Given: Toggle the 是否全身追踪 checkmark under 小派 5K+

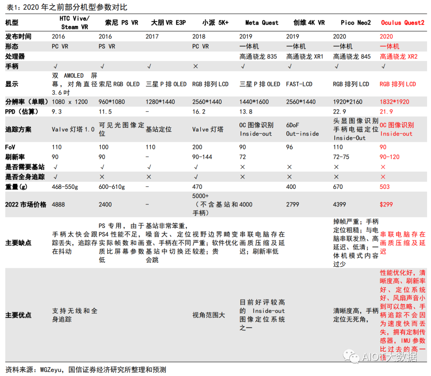Looking at the screenshot, I should 196,177.
